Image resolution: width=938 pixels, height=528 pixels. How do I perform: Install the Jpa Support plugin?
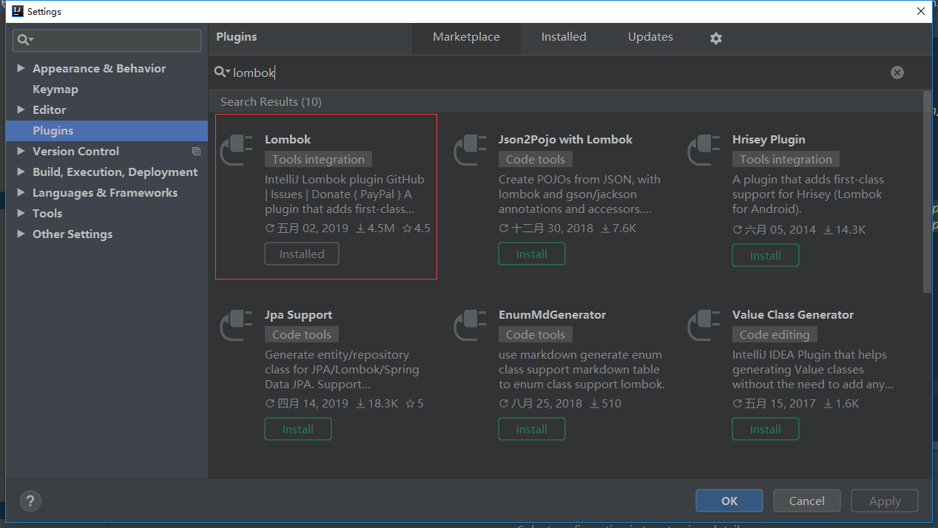pyautogui.click(x=298, y=429)
